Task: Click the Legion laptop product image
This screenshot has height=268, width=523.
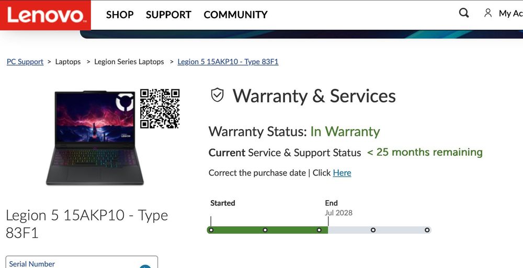Action: click(95, 138)
